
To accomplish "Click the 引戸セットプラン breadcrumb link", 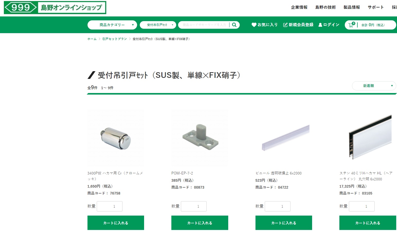I will click(x=114, y=39).
